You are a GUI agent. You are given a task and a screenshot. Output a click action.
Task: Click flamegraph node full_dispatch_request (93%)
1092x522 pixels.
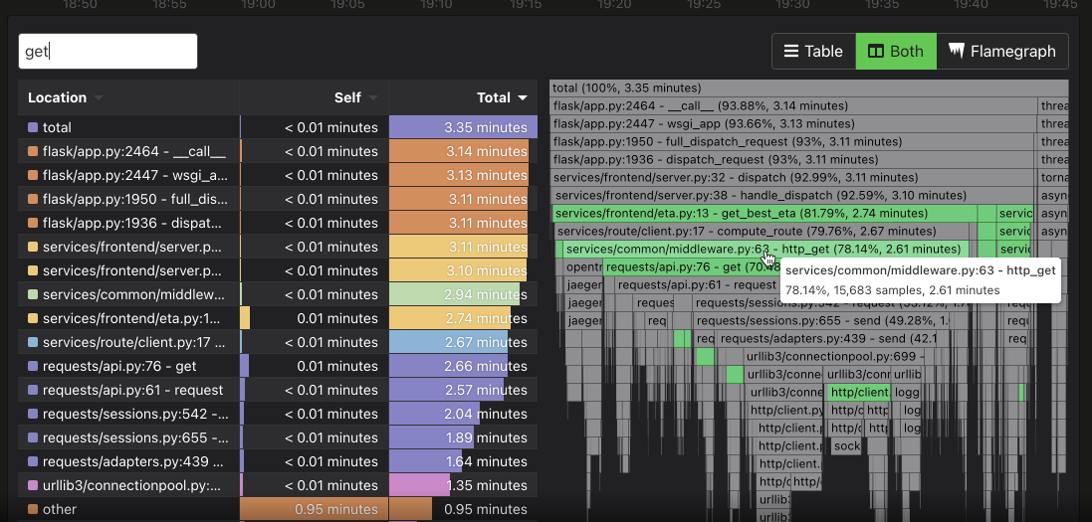[x=792, y=141]
